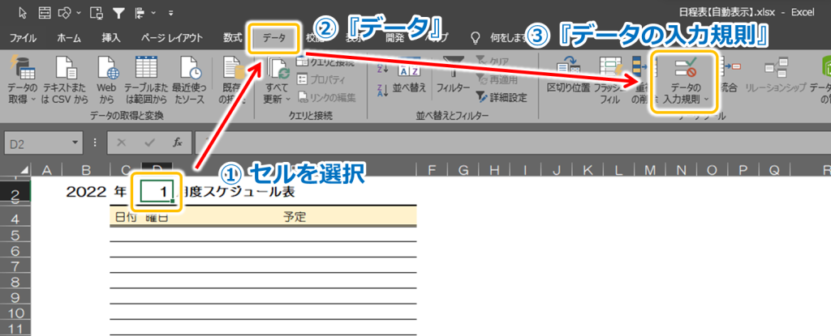Screen dimensions: 831x336
Task: Expand データの入力規則 dropdown arrow
Action: 707,99
